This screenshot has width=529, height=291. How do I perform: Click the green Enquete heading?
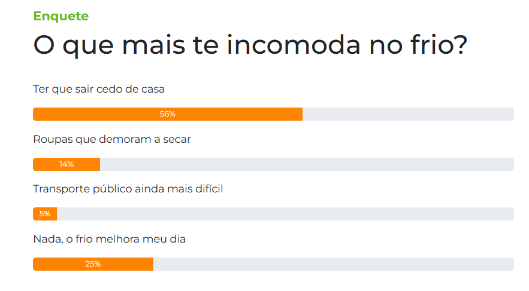pyautogui.click(x=61, y=16)
